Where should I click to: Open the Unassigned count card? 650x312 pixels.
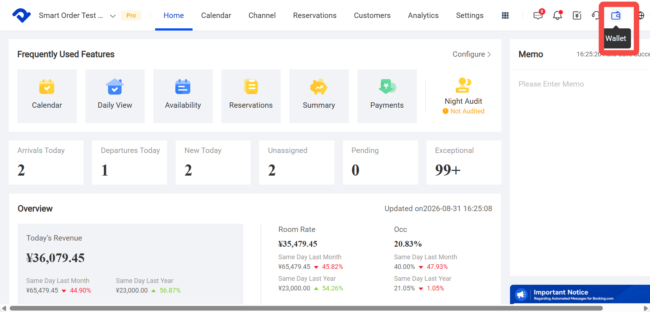click(x=297, y=162)
